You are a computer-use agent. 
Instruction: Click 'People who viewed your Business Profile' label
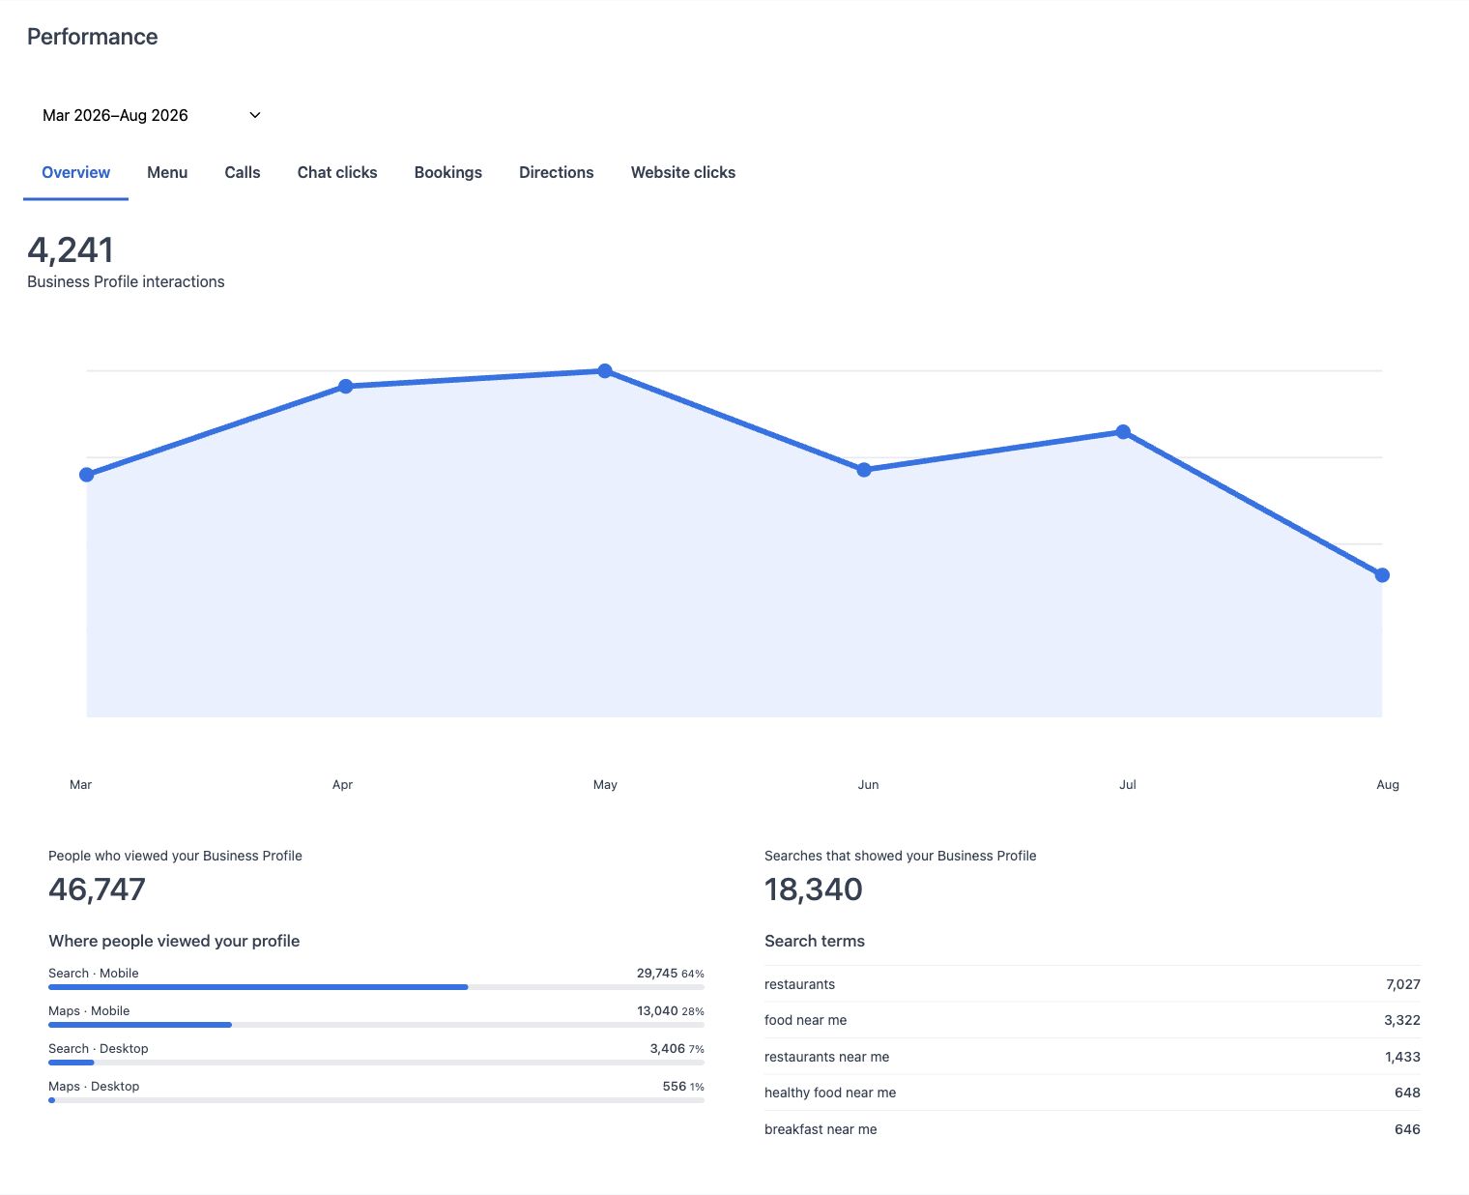click(175, 856)
